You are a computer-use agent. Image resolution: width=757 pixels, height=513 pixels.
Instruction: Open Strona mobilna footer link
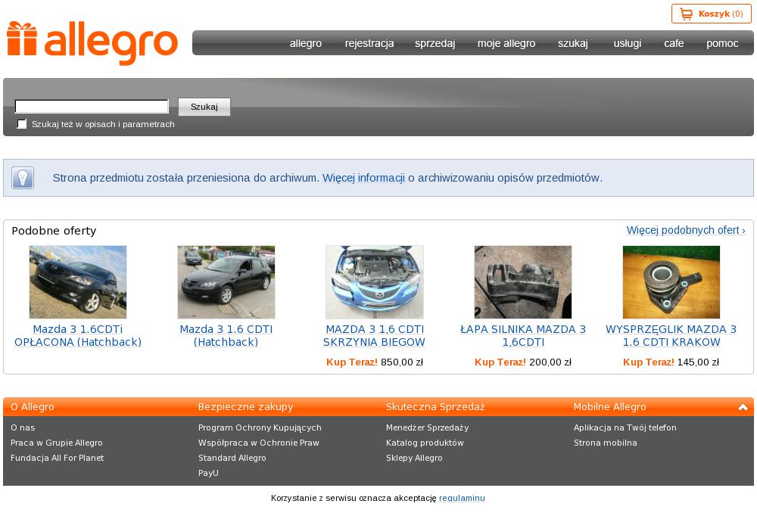[x=606, y=443]
